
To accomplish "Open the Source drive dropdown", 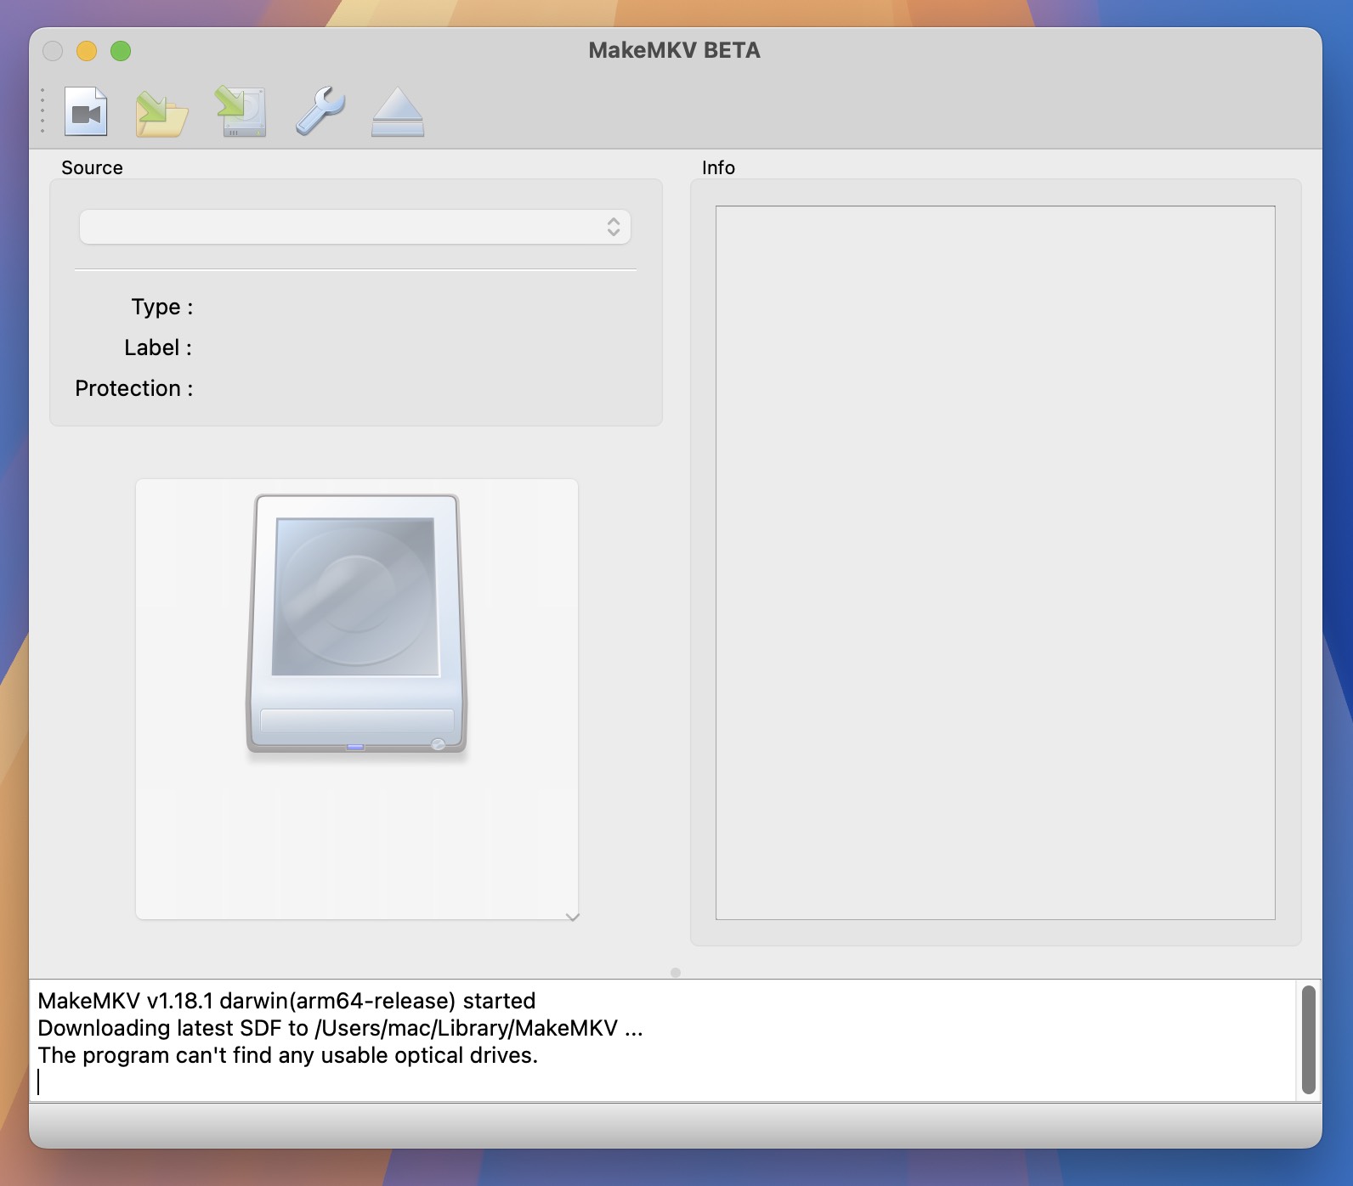I will pyautogui.click(x=355, y=227).
